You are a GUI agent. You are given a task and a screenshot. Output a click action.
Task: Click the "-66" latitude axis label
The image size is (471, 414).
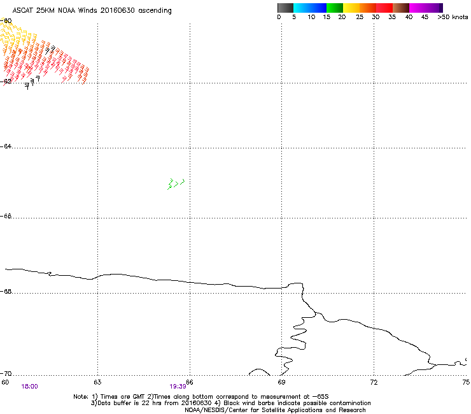pos(6,216)
